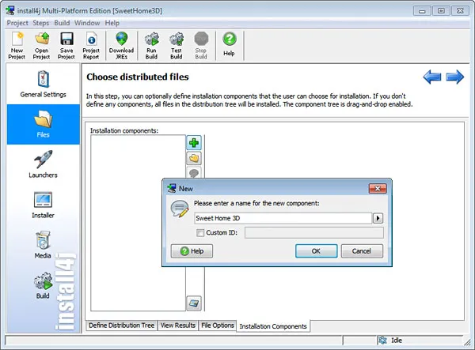This screenshot has height=350, width=475.
Task: Open the Launchers section
Action: point(43,164)
